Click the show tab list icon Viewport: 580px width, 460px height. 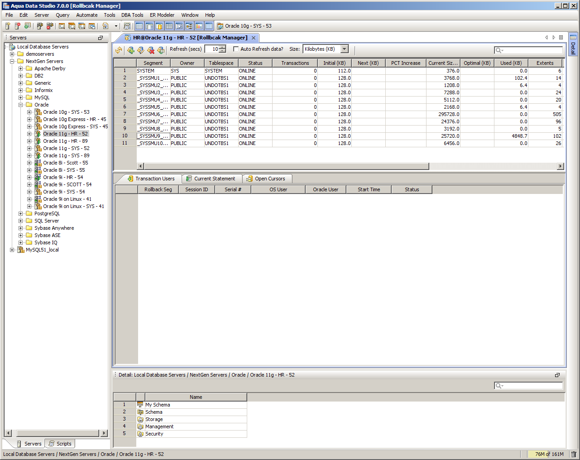(x=561, y=38)
